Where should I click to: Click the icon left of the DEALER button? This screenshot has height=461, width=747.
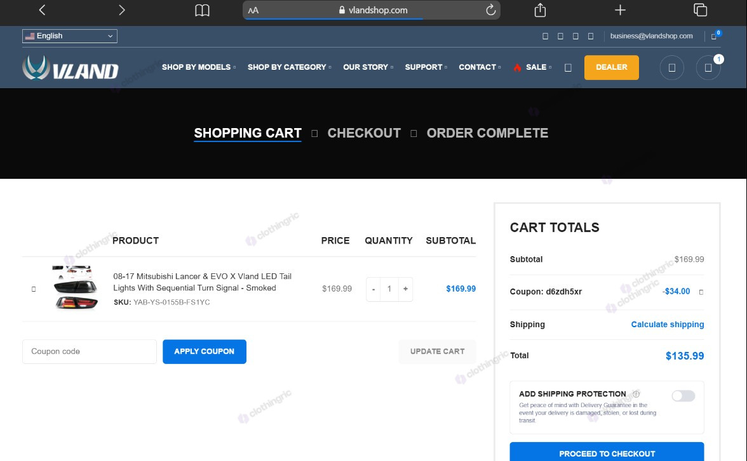pyautogui.click(x=568, y=68)
